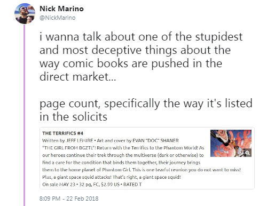Open the Terrifics cover art thumbnail
Image resolution: width=267 pixels, height=206 pixels.
[x=231, y=143]
